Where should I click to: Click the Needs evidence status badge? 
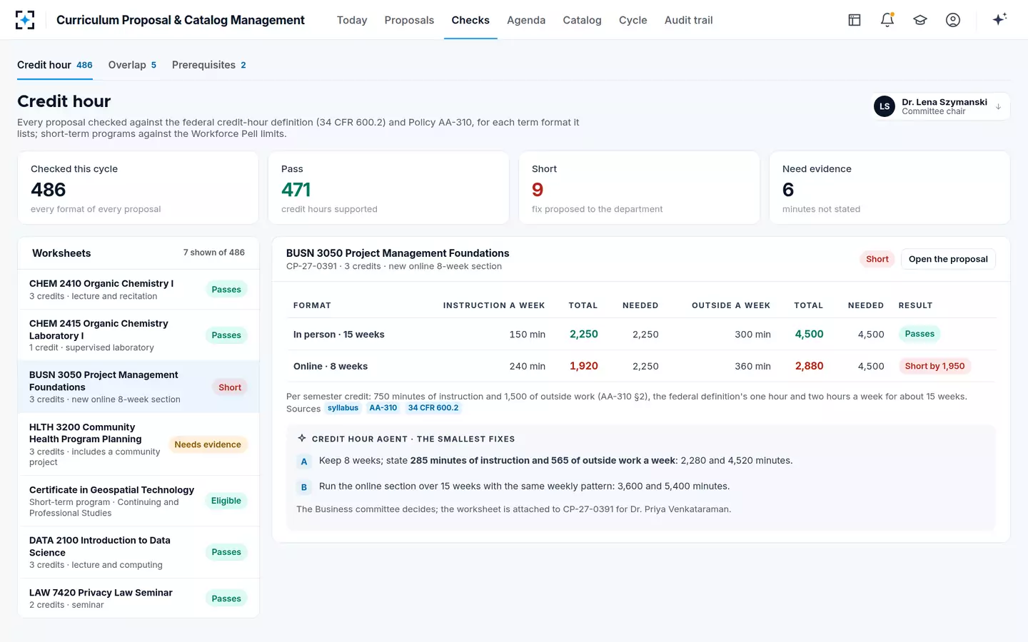208,444
